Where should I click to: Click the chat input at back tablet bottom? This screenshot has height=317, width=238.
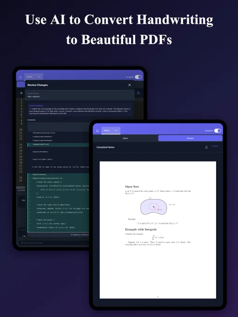54,243
